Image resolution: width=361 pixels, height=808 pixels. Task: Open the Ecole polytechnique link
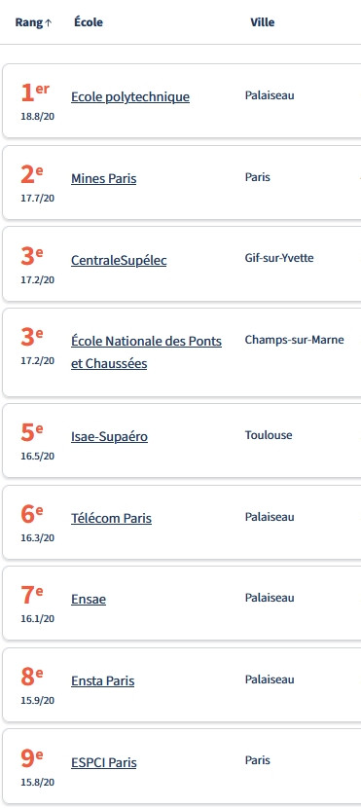[x=130, y=97]
